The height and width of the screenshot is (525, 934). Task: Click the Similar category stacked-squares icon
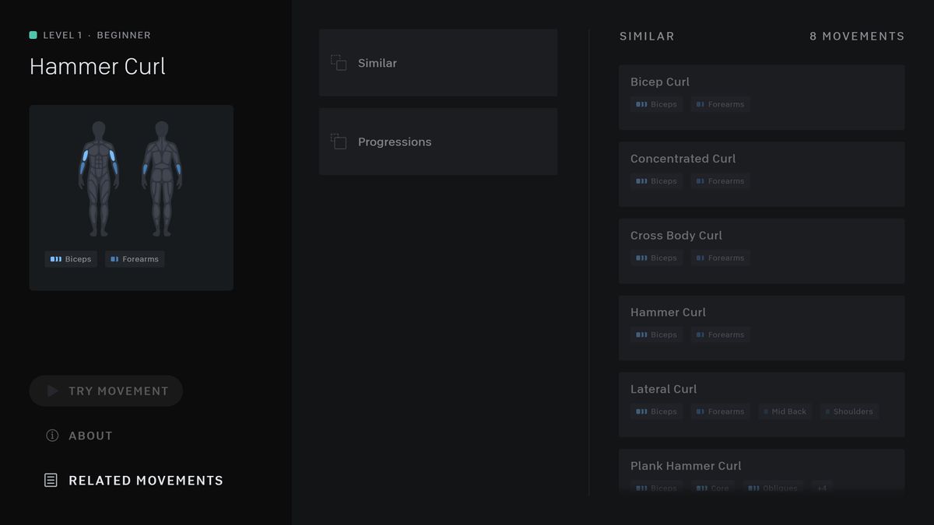point(339,63)
